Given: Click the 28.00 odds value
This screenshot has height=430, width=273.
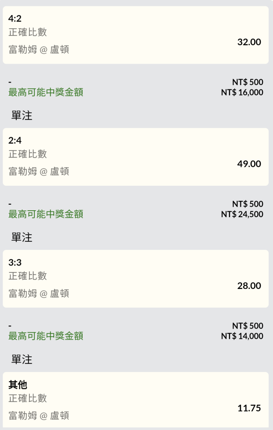Looking at the screenshot, I should [x=249, y=286].
